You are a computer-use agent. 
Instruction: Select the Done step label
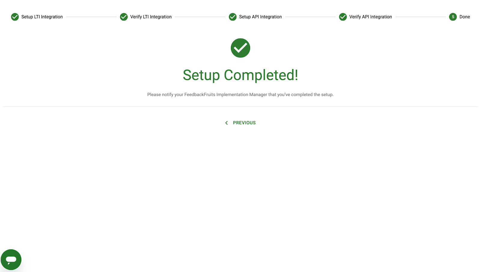pyautogui.click(x=464, y=17)
